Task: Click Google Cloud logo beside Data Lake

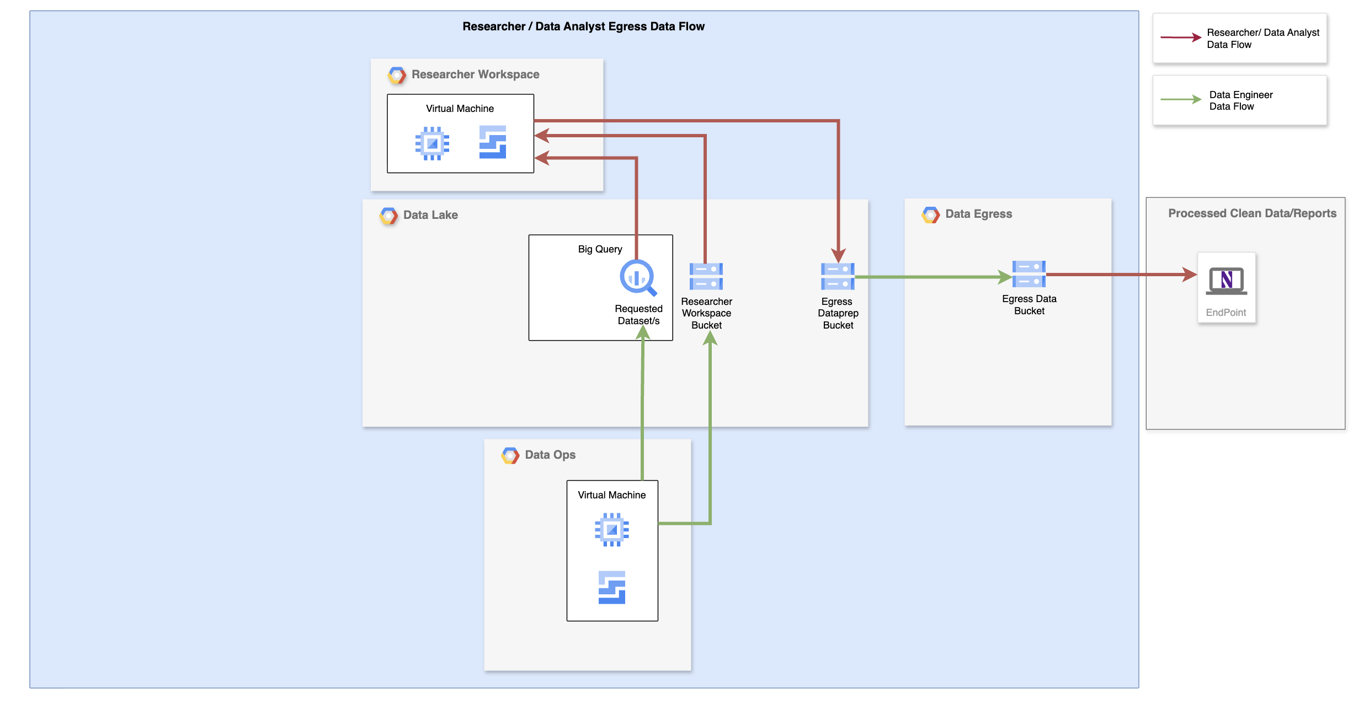Action: click(x=388, y=216)
